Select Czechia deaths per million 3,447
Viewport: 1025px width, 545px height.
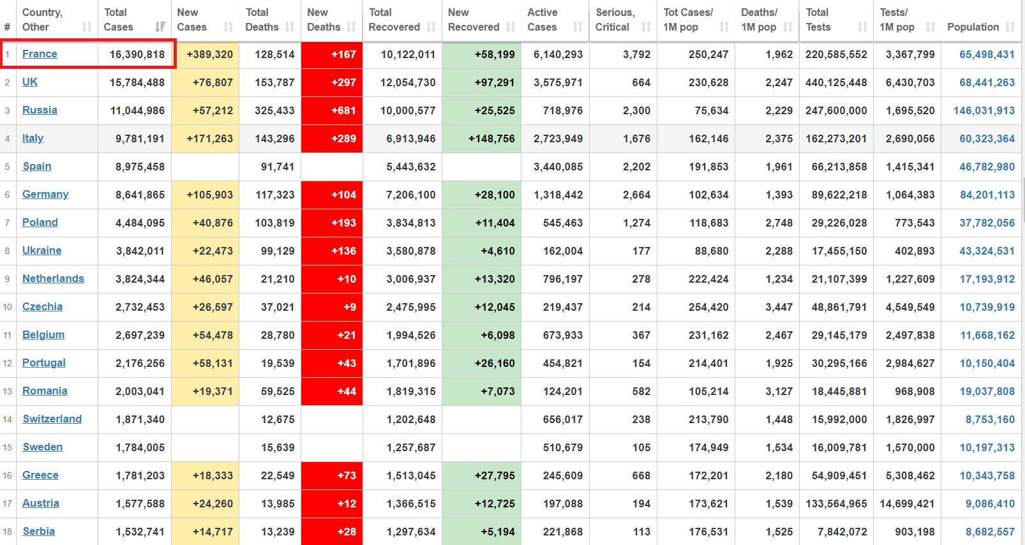coord(779,307)
